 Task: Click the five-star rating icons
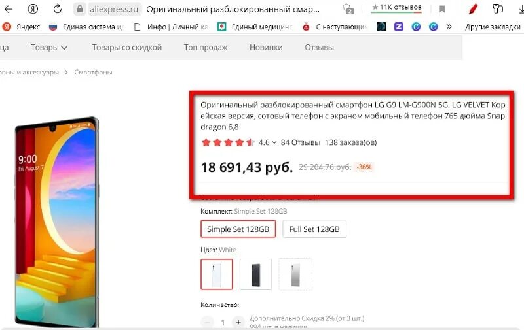(x=228, y=142)
